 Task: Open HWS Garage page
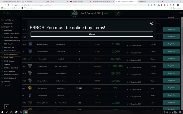9,61
